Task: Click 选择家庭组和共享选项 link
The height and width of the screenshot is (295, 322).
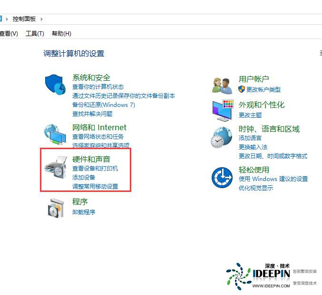Action: (101, 145)
